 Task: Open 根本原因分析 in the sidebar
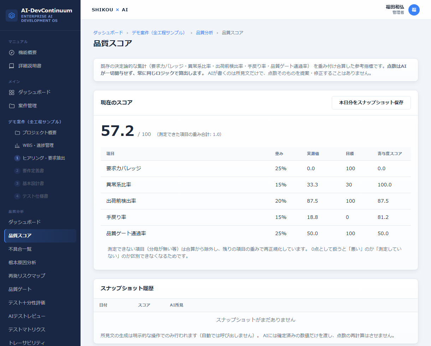pyautogui.click(x=40, y=262)
